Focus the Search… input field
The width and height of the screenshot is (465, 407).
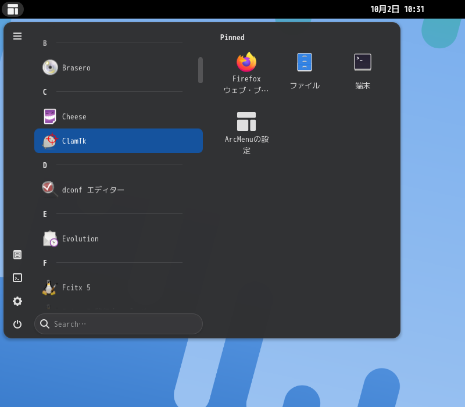pyautogui.click(x=119, y=324)
